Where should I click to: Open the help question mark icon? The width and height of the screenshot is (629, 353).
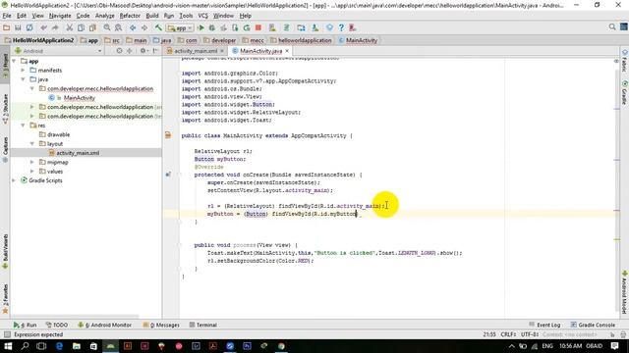pyautogui.click(x=341, y=27)
